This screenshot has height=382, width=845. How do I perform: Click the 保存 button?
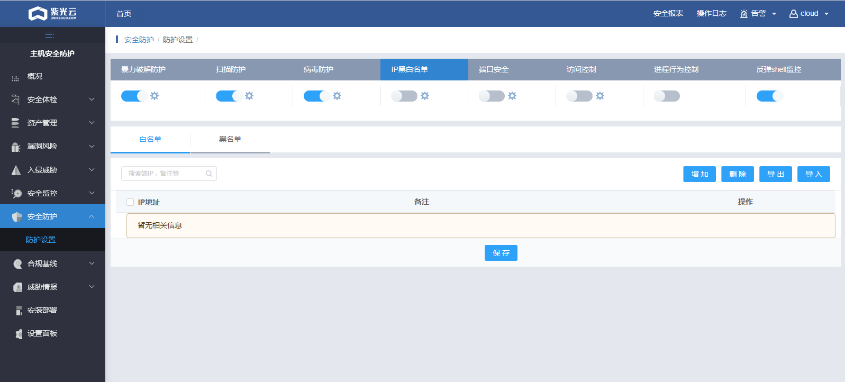501,253
